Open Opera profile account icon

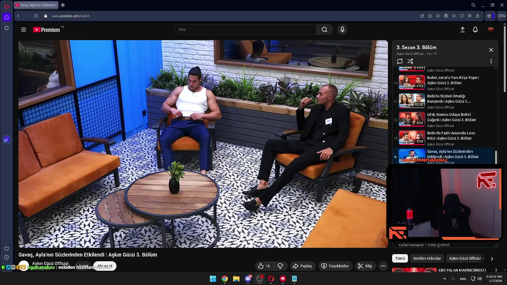(x=478, y=16)
